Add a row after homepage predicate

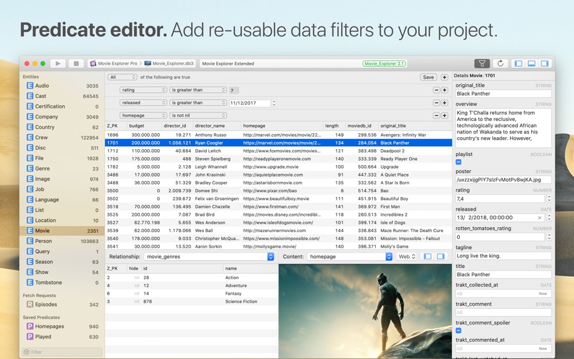pos(445,115)
